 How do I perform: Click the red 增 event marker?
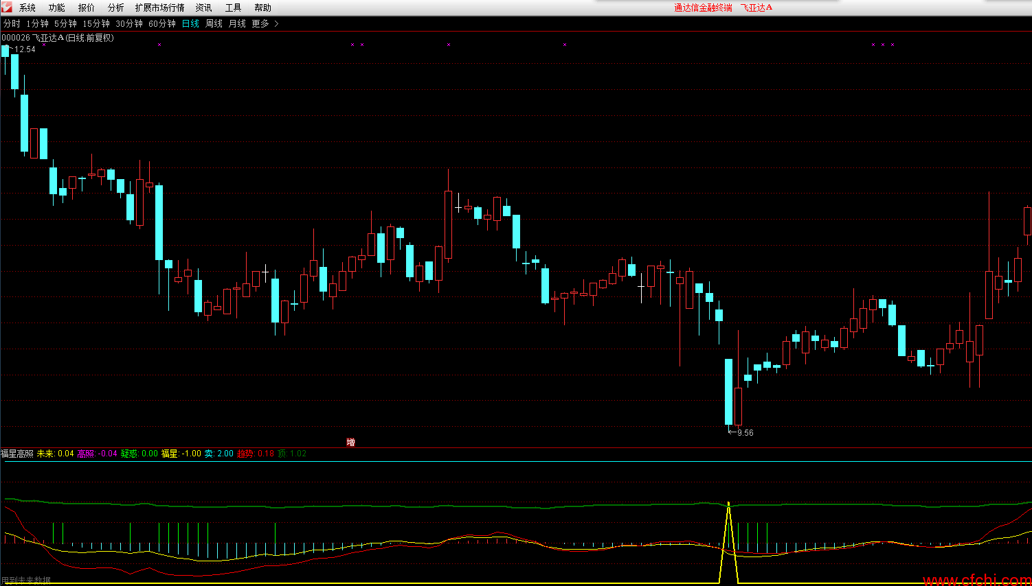coord(351,443)
